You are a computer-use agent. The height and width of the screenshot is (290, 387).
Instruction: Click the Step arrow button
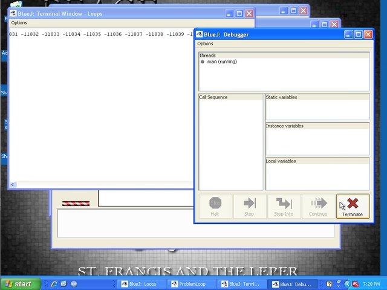click(x=249, y=206)
